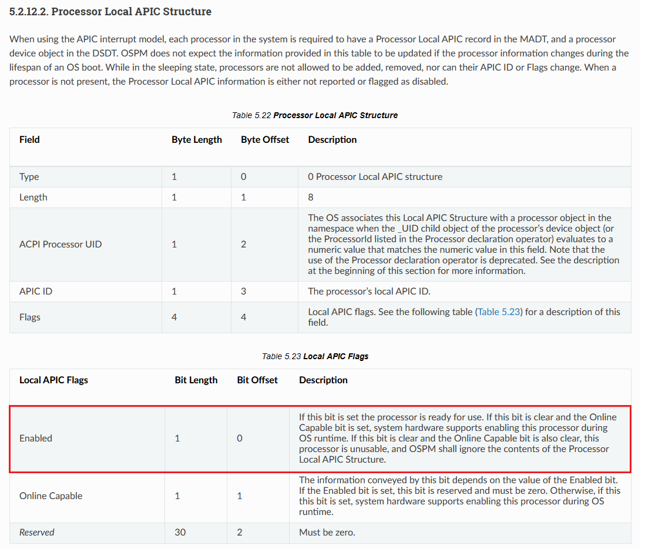Select the Bit Offset column header
Image resolution: width=645 pixels, height=552 pixels.
pyautogui.click(x=257, y=380)
